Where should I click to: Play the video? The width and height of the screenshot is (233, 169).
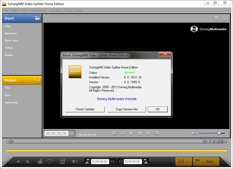pos(131,133)
